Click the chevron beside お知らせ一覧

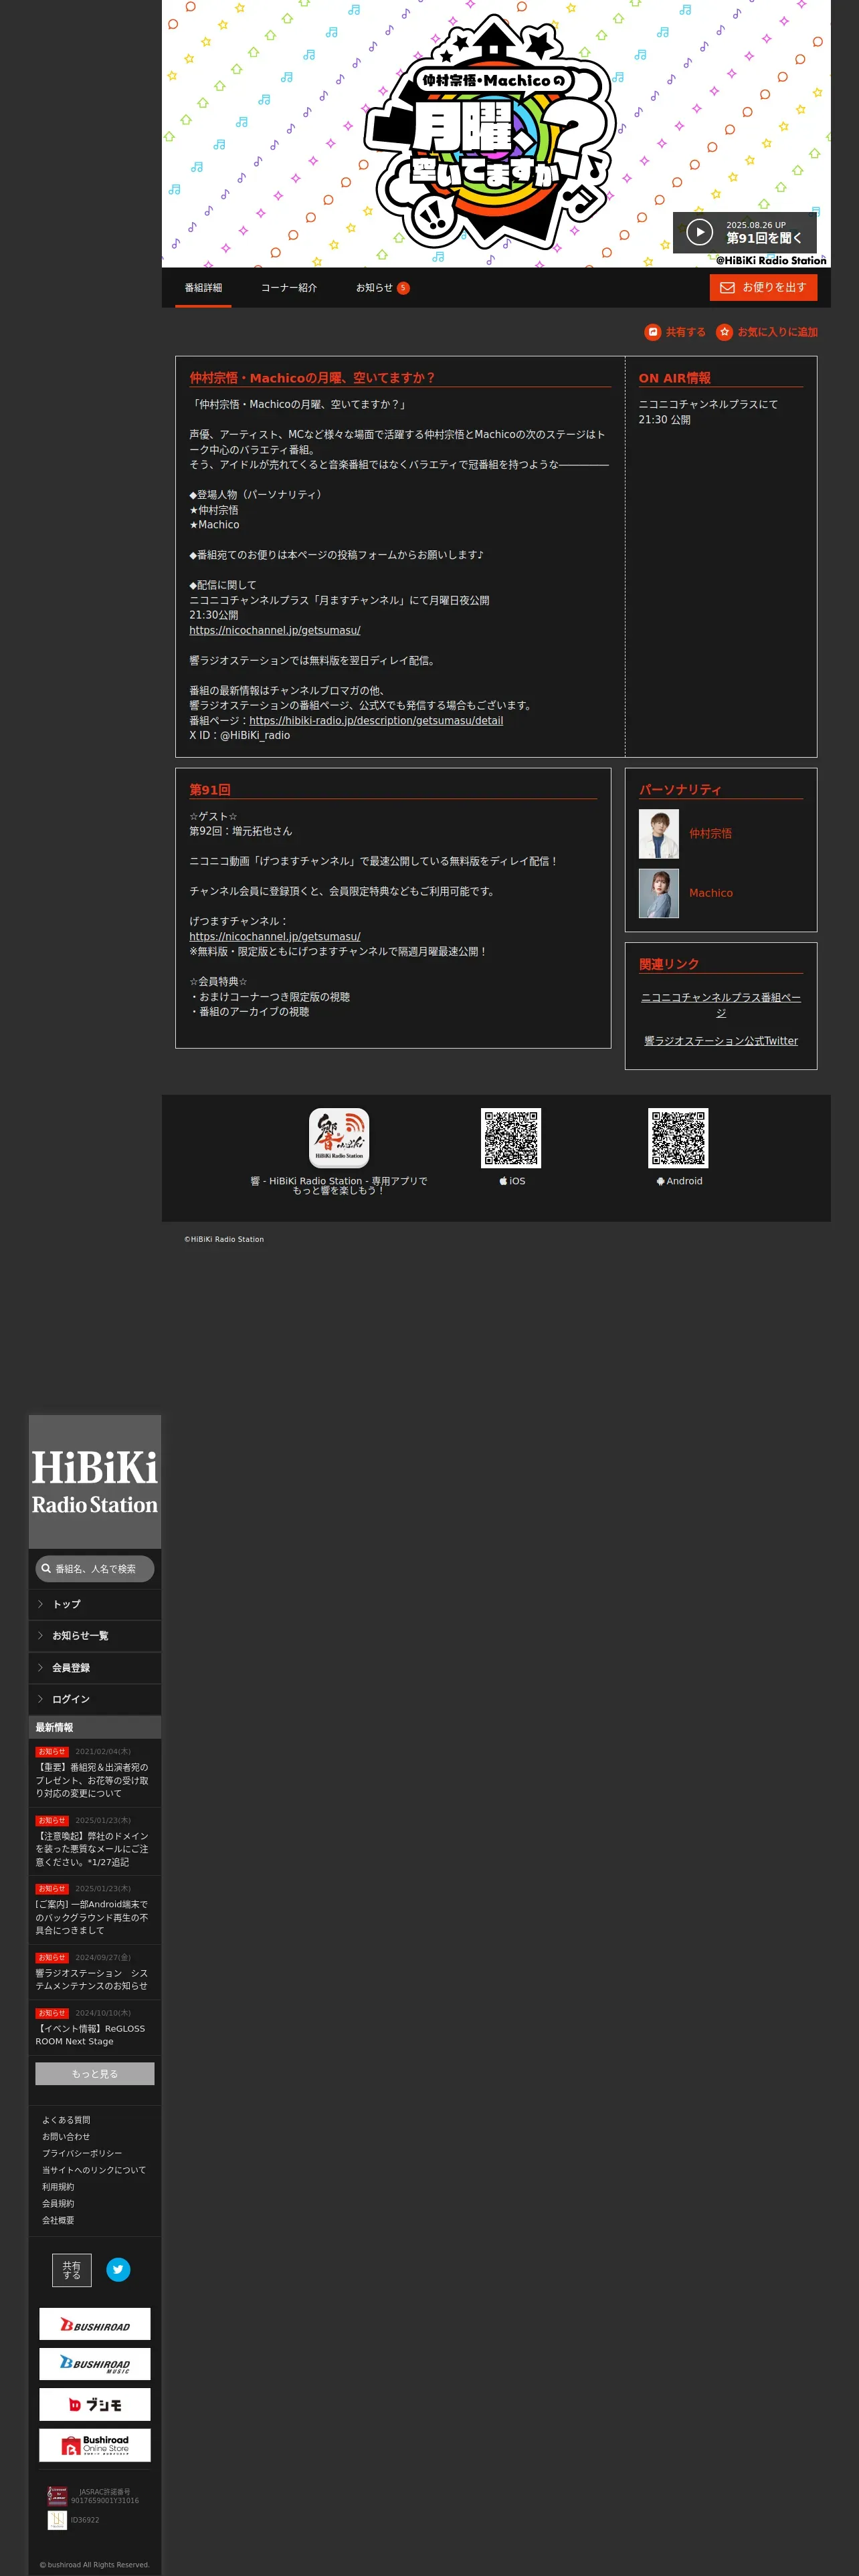click(40, 1636)
